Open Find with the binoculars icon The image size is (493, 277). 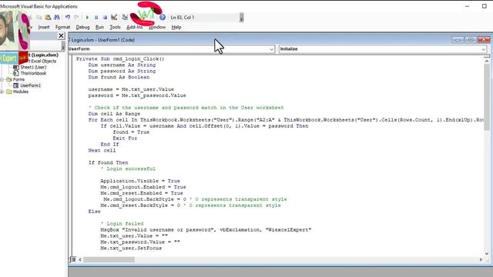pos(56,17)
